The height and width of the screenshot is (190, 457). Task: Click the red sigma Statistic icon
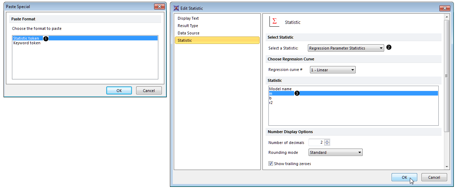(x=274, y=21)
